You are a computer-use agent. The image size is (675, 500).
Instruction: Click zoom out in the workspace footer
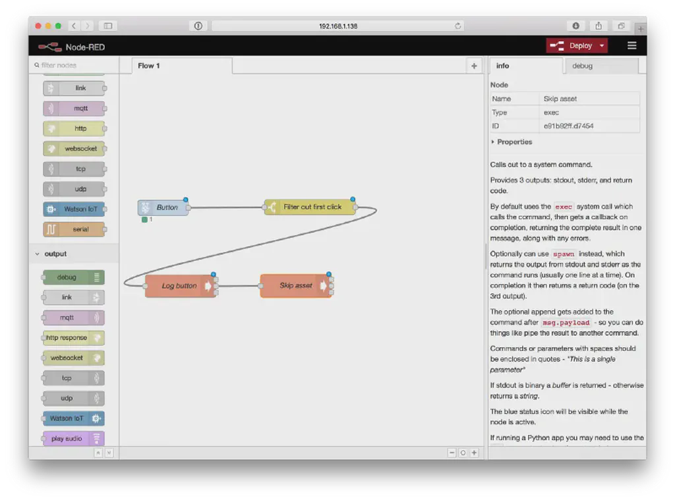click(x=452, y=453)
